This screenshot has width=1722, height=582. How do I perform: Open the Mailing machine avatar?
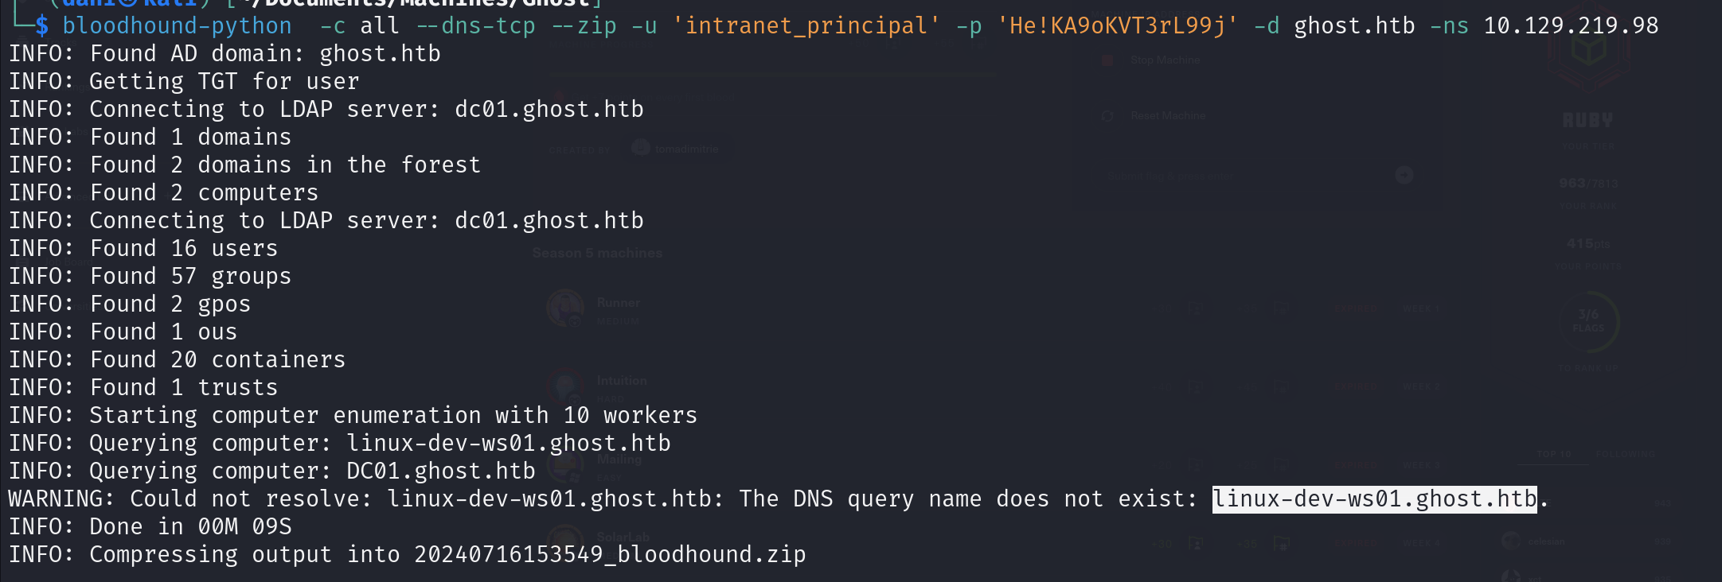566,465
